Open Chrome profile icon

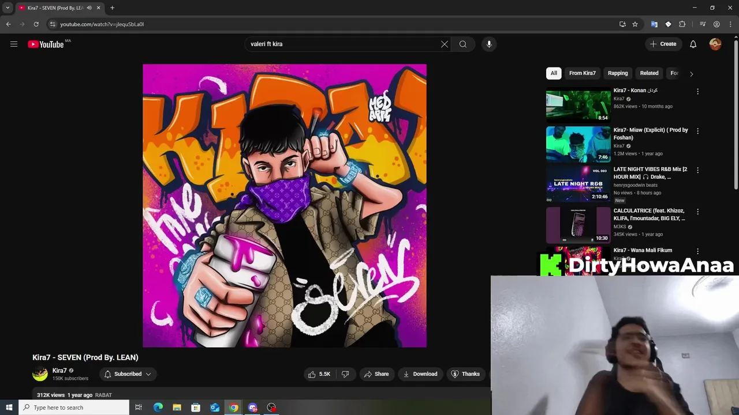[716, 24]
